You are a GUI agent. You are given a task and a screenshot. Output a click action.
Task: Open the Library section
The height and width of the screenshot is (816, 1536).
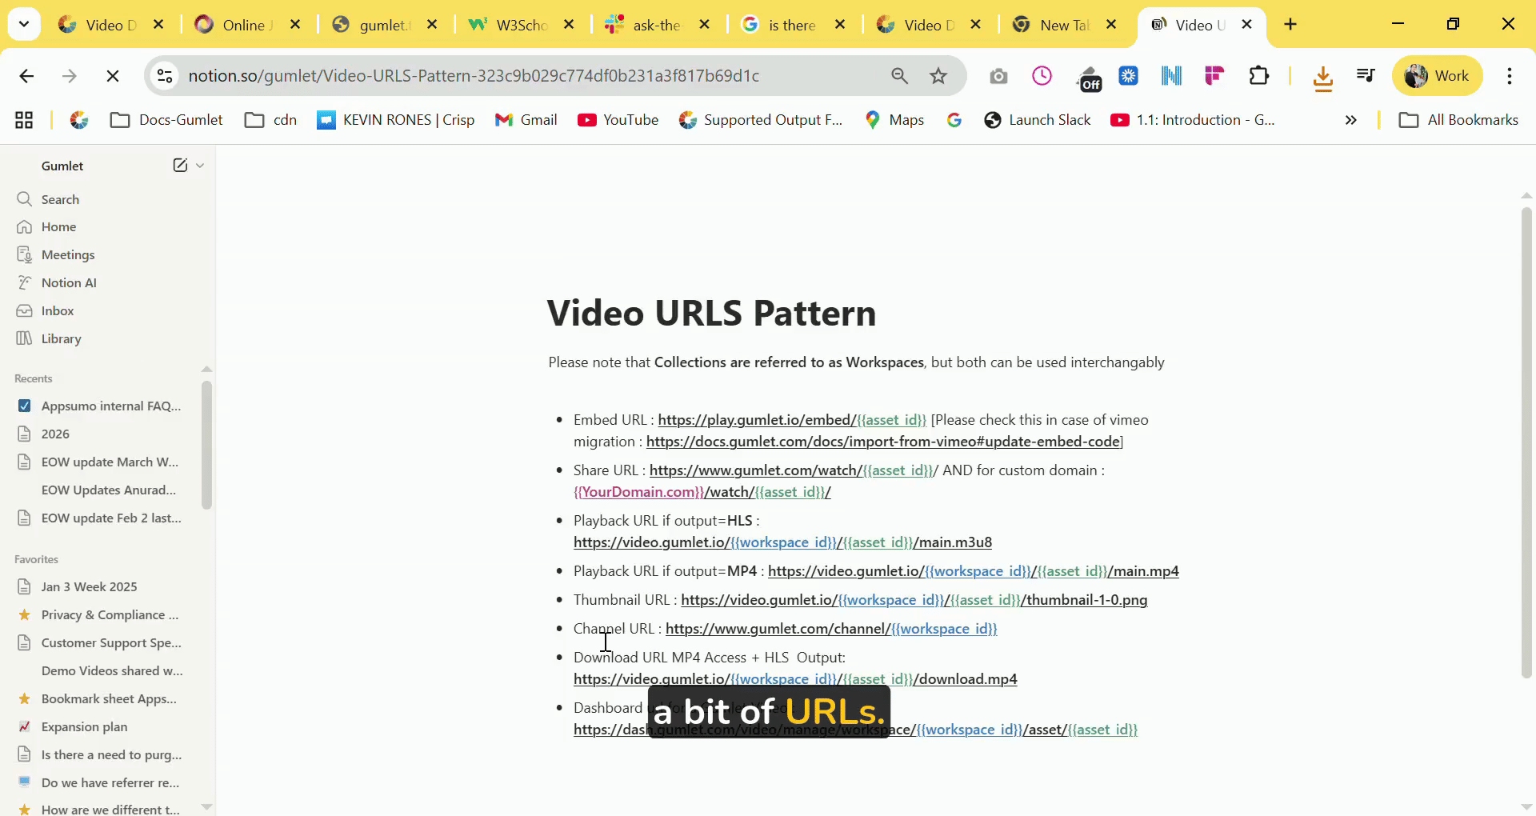(61, 338)
